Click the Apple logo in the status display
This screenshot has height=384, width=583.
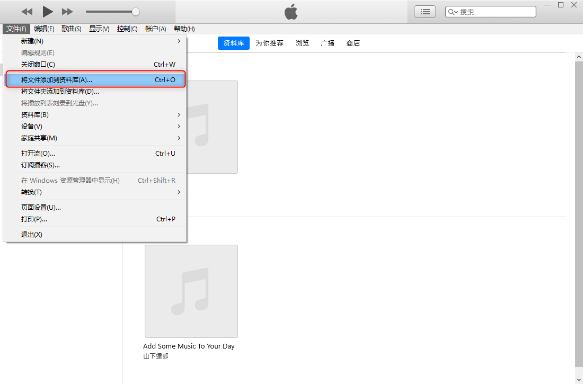point(291,12)
